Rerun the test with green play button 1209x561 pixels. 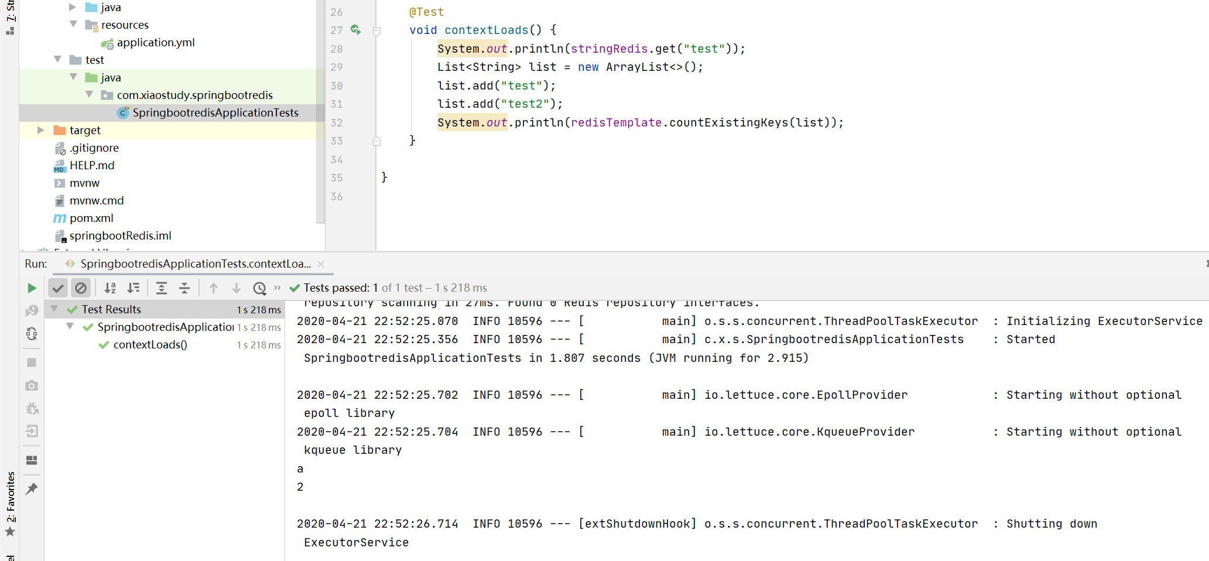pyautogui.click(x=32, y=288)
